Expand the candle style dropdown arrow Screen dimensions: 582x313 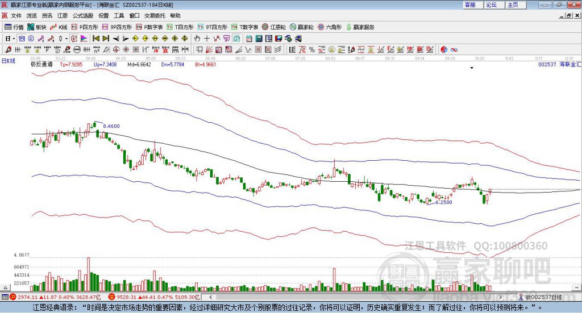point(66,39)
